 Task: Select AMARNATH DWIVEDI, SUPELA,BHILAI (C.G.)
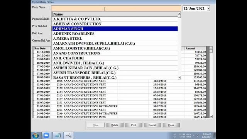coord(115,44)
